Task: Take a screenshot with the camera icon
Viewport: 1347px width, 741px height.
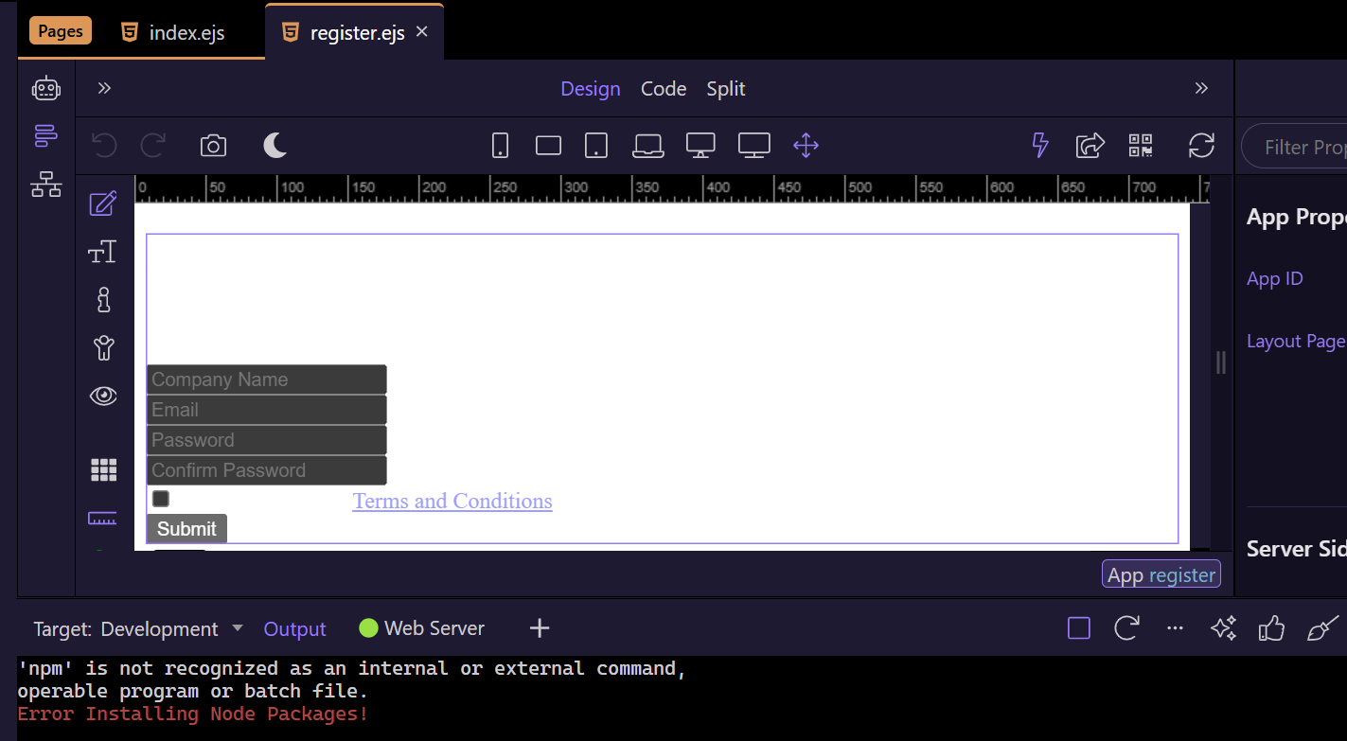Action: click(213, 146)
